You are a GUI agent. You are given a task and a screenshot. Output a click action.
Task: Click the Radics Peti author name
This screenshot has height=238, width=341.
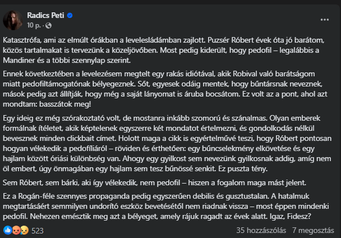tap(45, 16)
